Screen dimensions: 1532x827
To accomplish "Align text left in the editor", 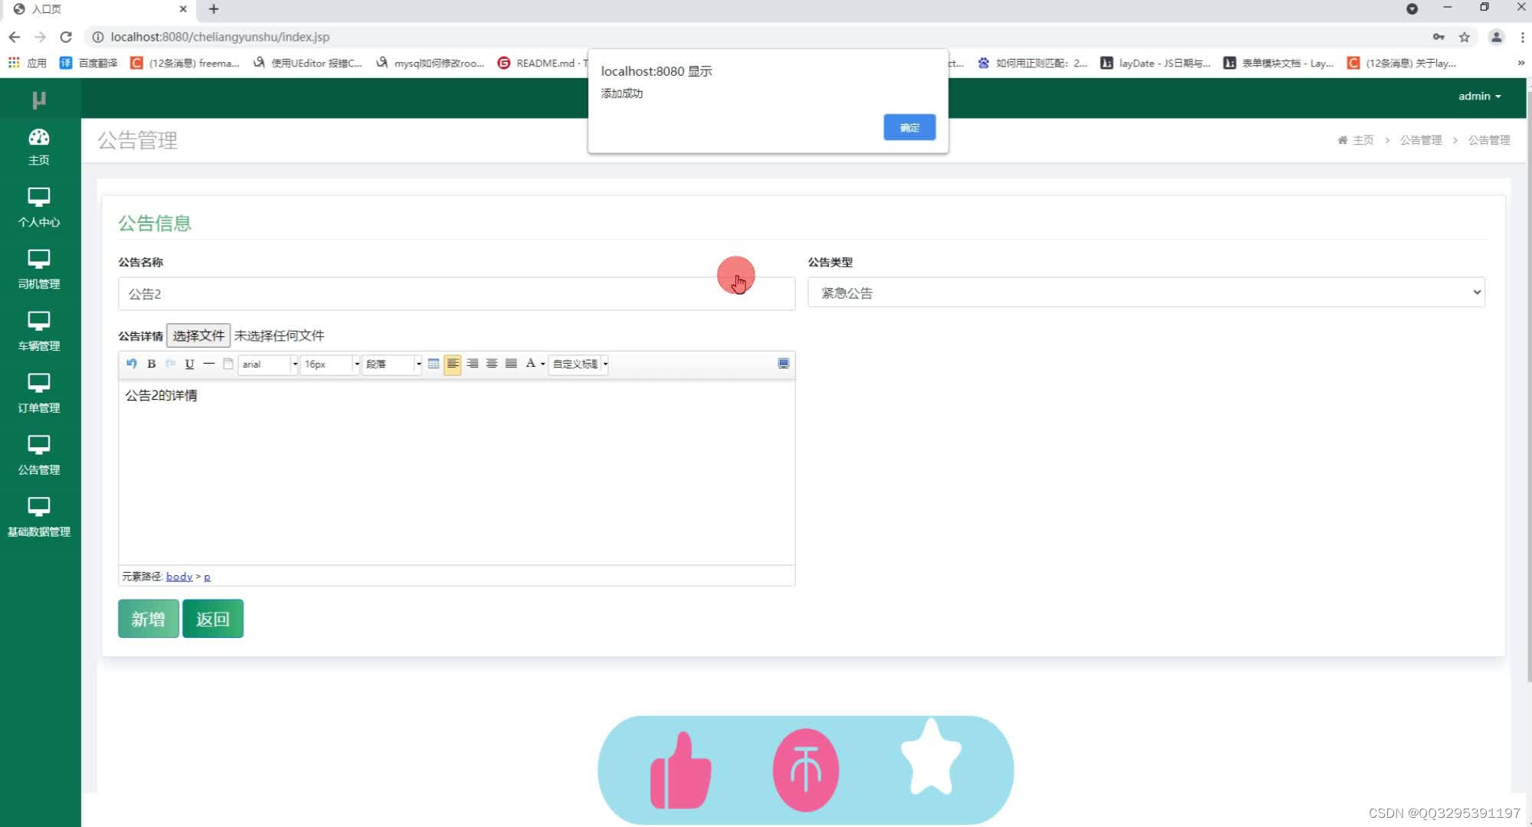I will pos(453,364).
